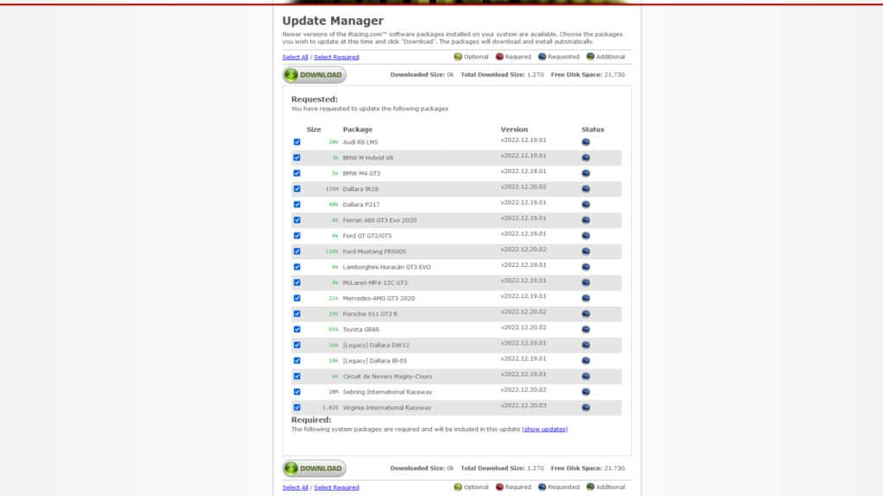The width and height of the screenshot is (883, 496).
Task: Click the Status column header
Action: pyautogui.click(x=592, y=129)
